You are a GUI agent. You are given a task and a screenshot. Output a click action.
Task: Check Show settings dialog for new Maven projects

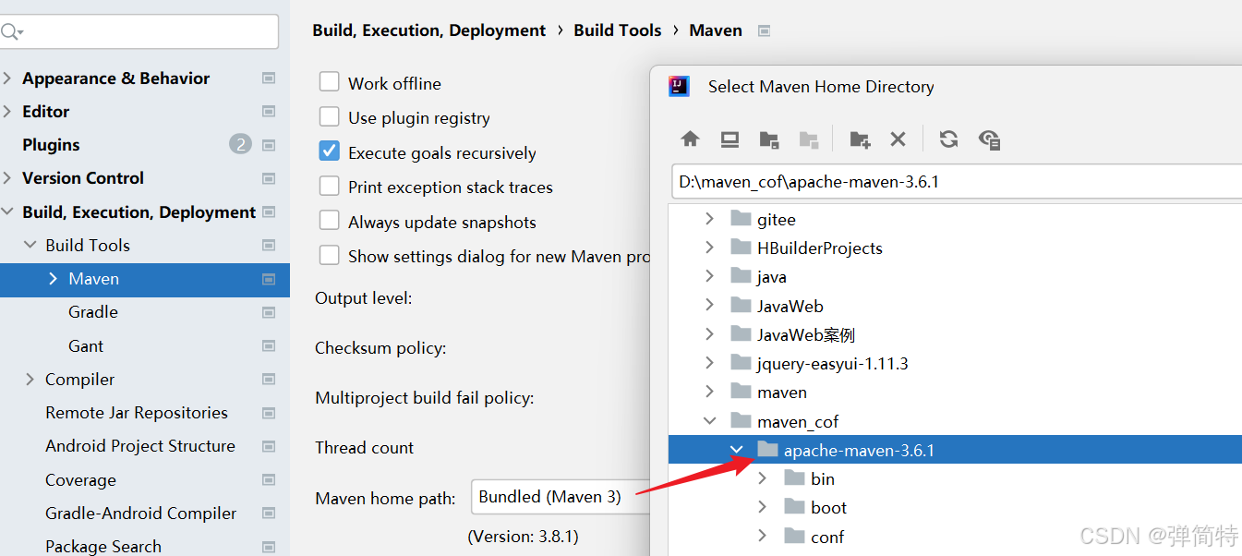point(330,256)
